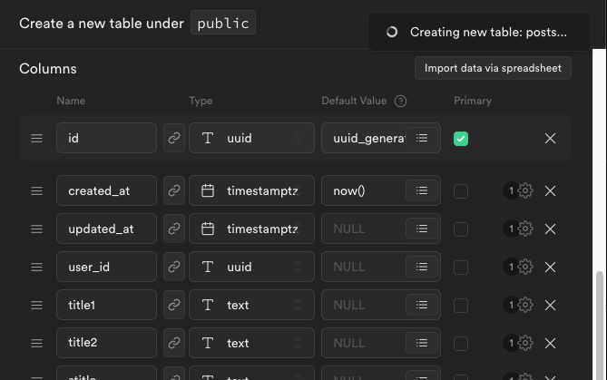Click drag handle of title1 row
607x380 pixels.
(36, 306)
